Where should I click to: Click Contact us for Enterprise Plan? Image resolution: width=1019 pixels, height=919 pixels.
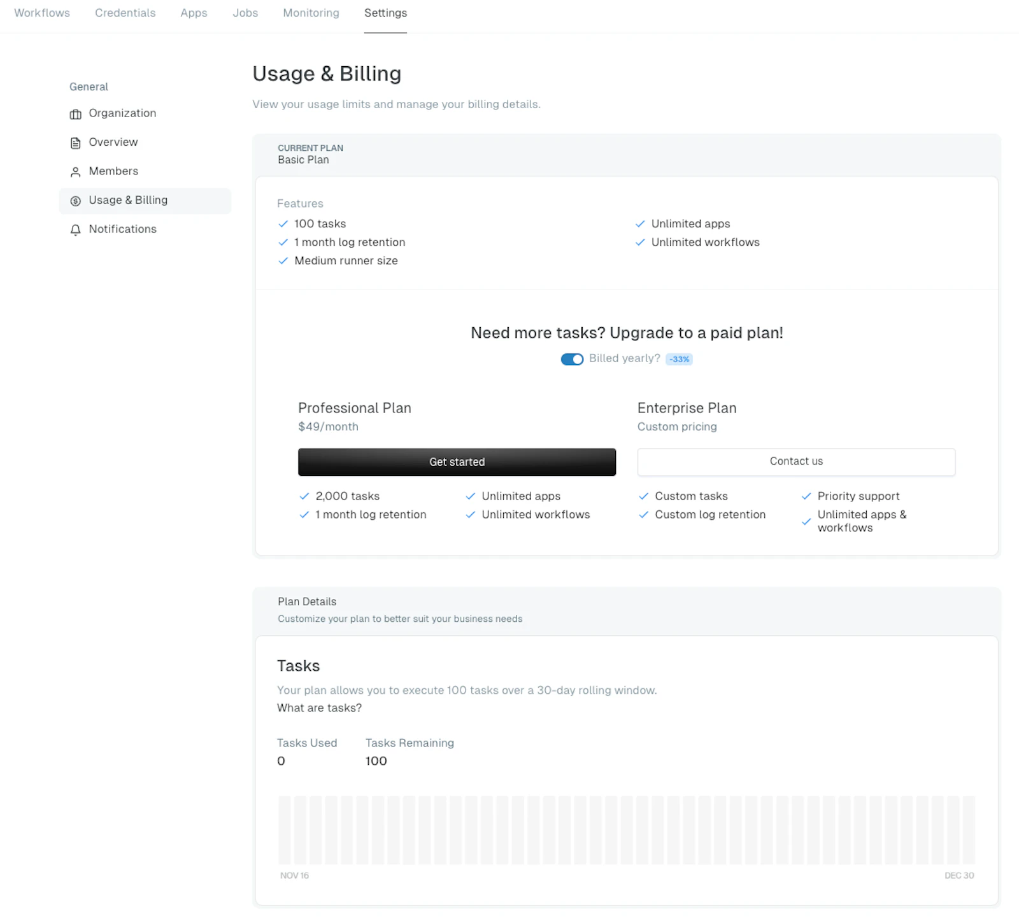[796, 462]
